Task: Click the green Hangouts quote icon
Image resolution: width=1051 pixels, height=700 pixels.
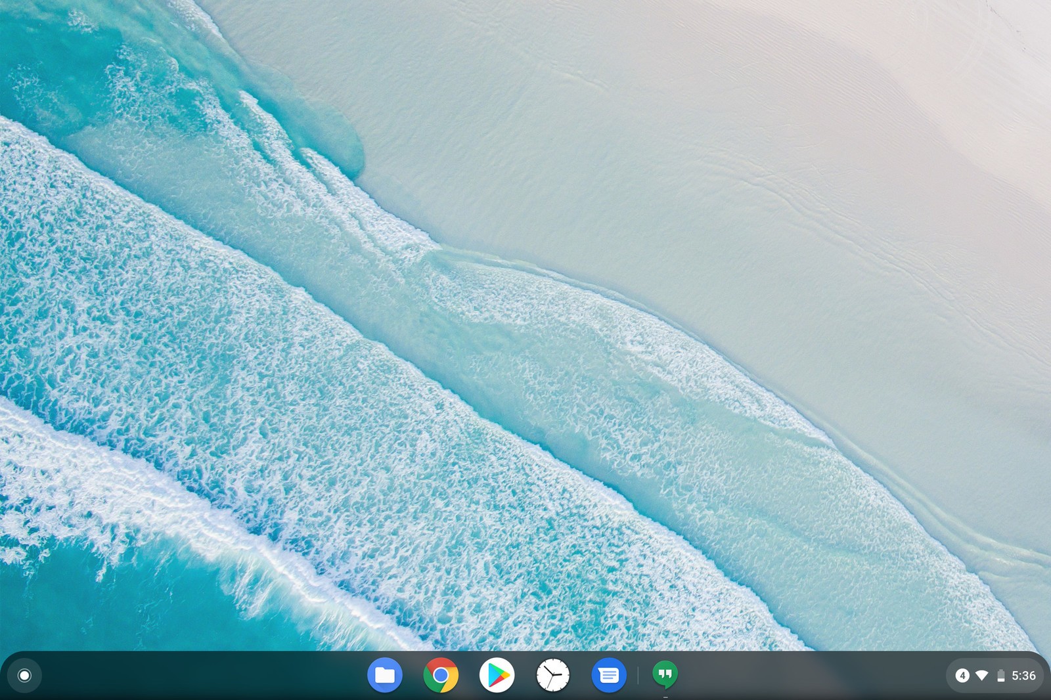Action: (665, 675)
